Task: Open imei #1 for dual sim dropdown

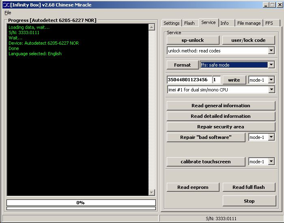Action: click(271, 89)
